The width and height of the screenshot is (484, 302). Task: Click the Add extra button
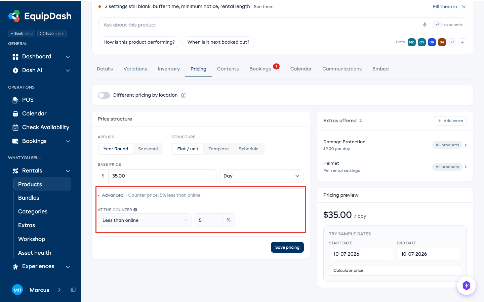tap(450, 121)
